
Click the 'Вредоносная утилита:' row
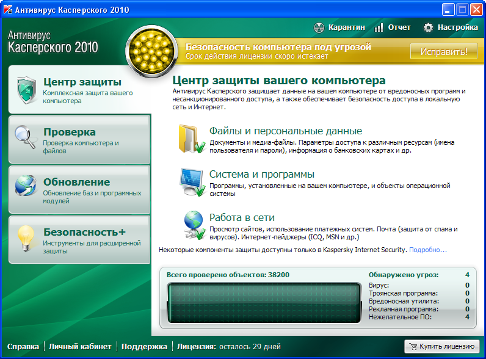point(419,301)
